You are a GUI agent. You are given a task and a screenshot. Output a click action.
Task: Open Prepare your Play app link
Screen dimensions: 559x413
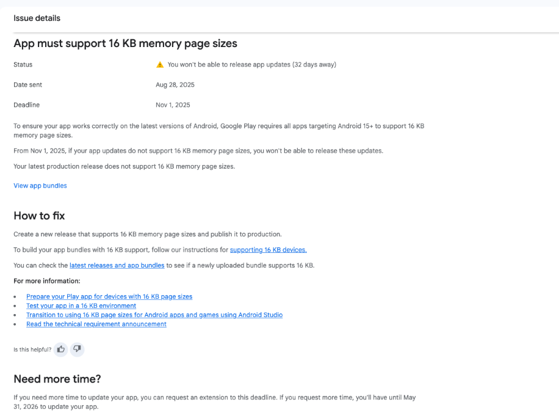pyautogui.click(x=109, y=296)
